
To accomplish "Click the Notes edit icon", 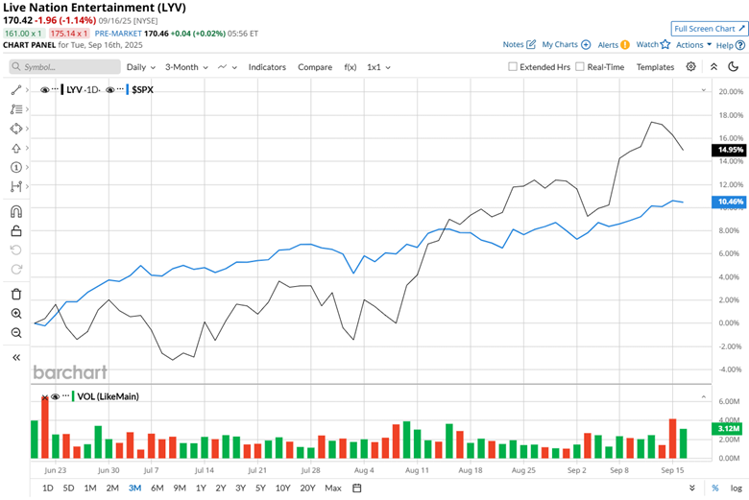I will (531, 44).
